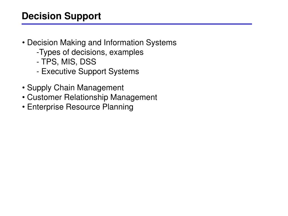
Task: Click the Types of decisions, examples line
Action: [90, 52]
